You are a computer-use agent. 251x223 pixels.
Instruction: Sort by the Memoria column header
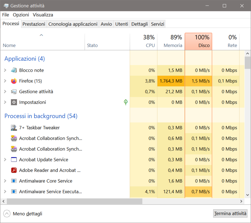pyautogui.click(x=171, y=42)
